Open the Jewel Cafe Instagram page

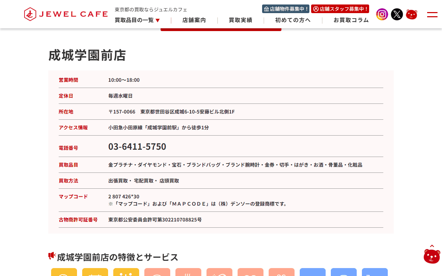[x=382, y=14]
